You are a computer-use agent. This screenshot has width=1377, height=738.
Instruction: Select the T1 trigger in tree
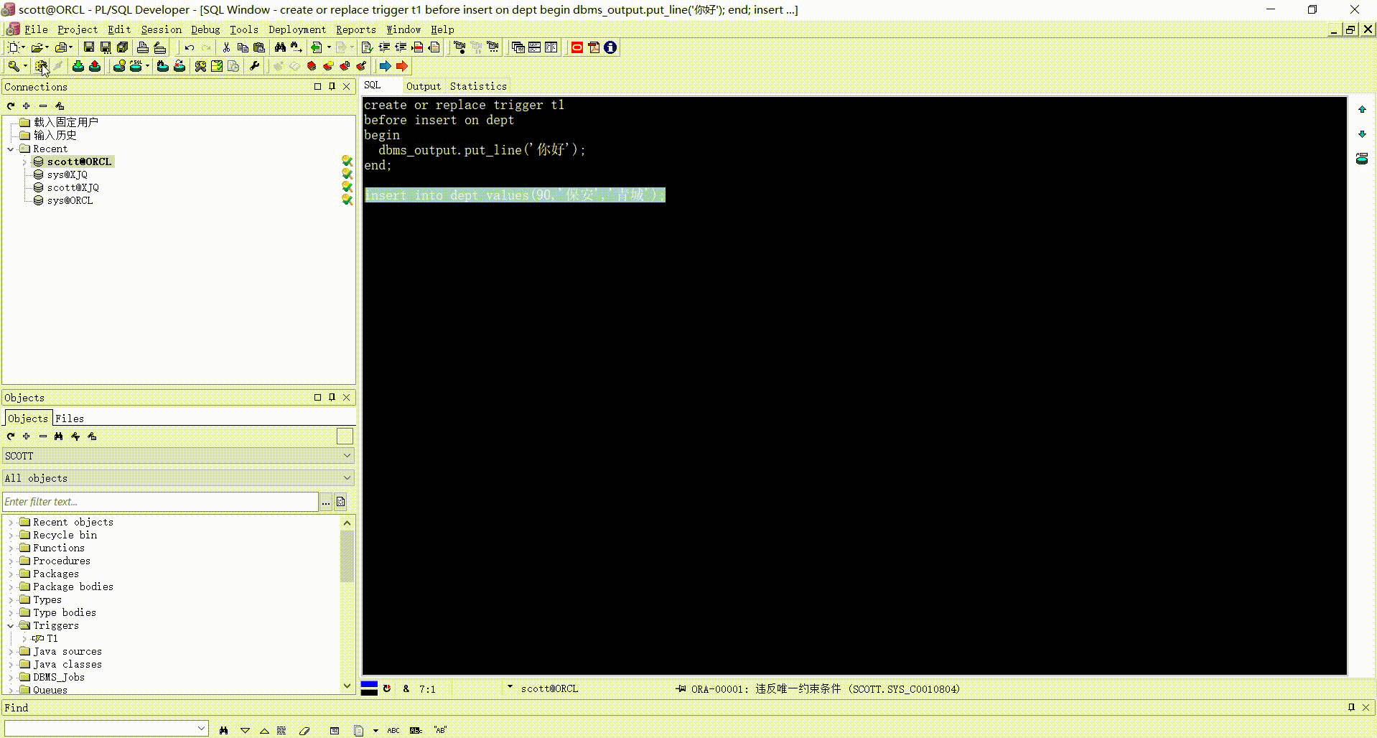tap(52, 638)
